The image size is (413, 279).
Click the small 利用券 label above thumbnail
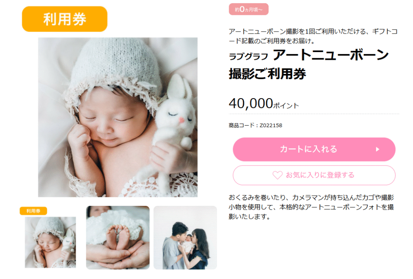[x=33, y=211]
